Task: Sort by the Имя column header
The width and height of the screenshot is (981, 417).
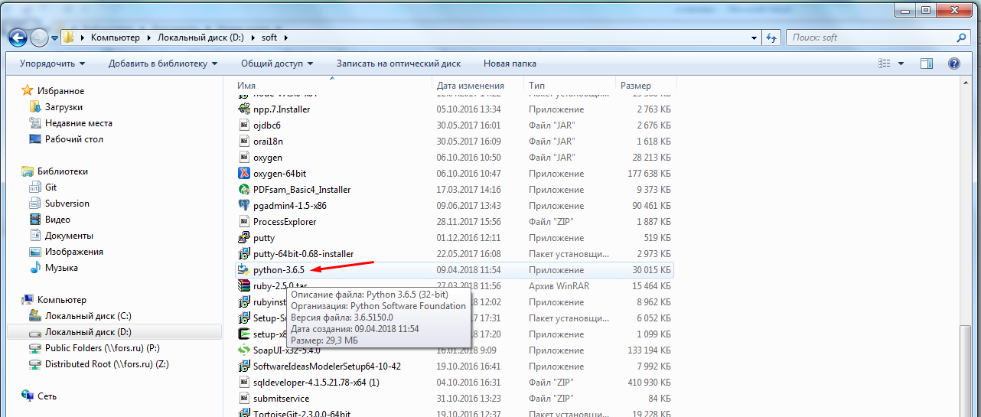Action: 333,86
